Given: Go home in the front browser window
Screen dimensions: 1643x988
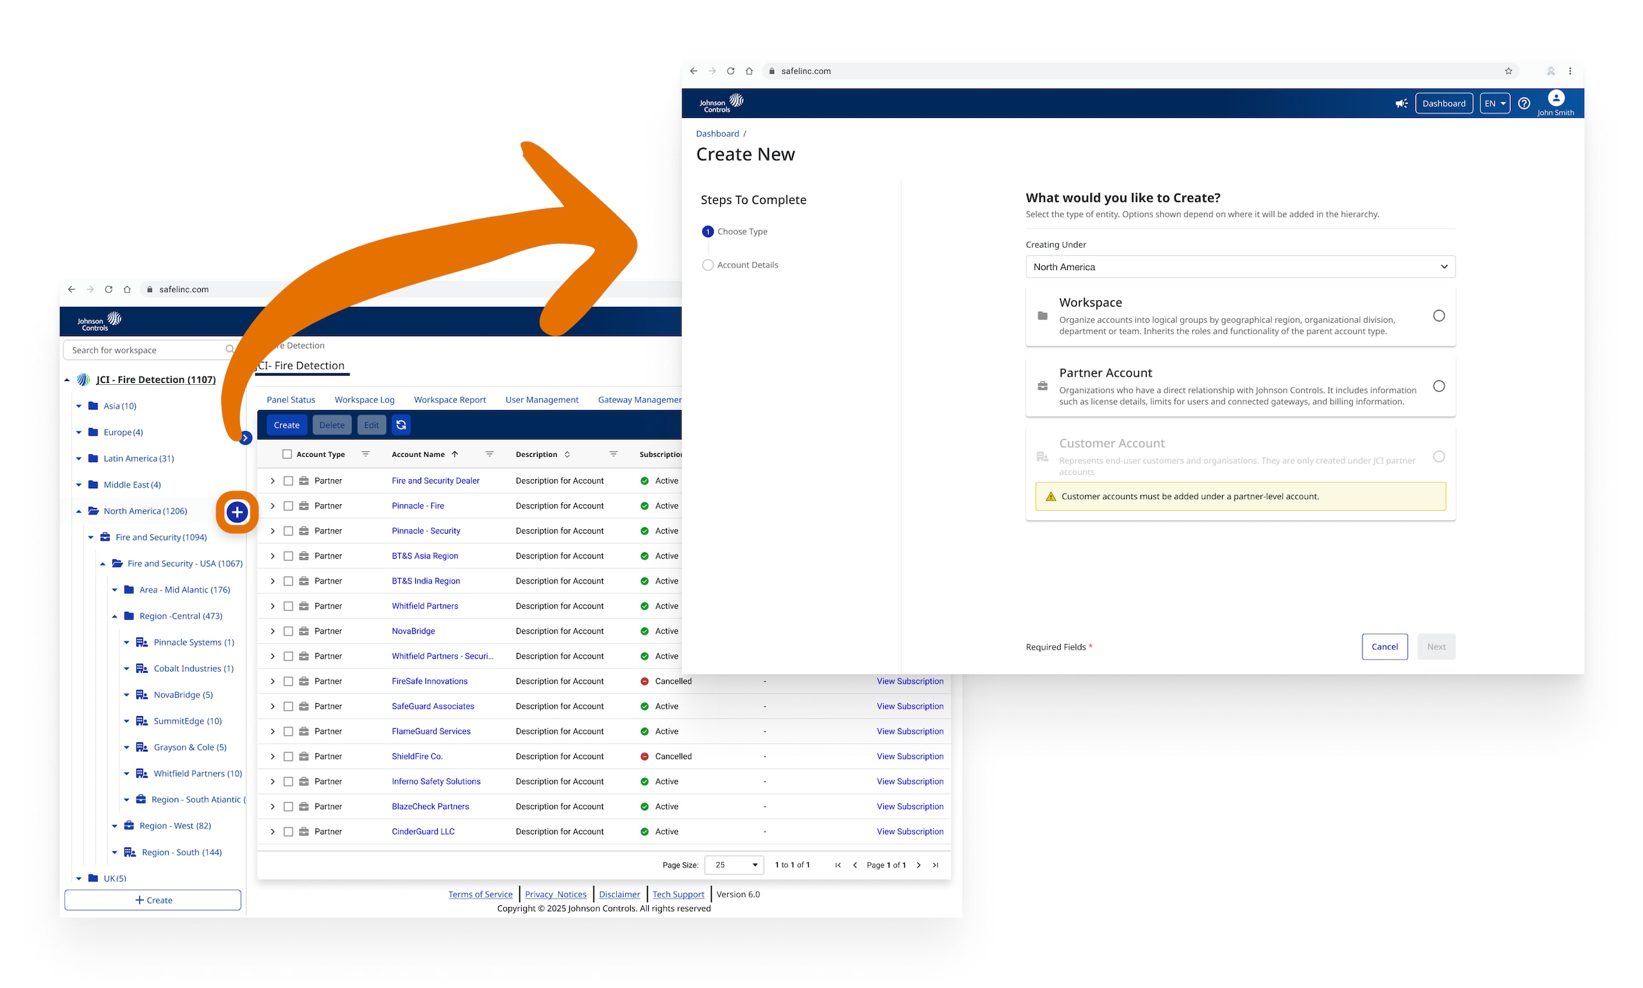Looking at the screenshot, I should point(749,71).
